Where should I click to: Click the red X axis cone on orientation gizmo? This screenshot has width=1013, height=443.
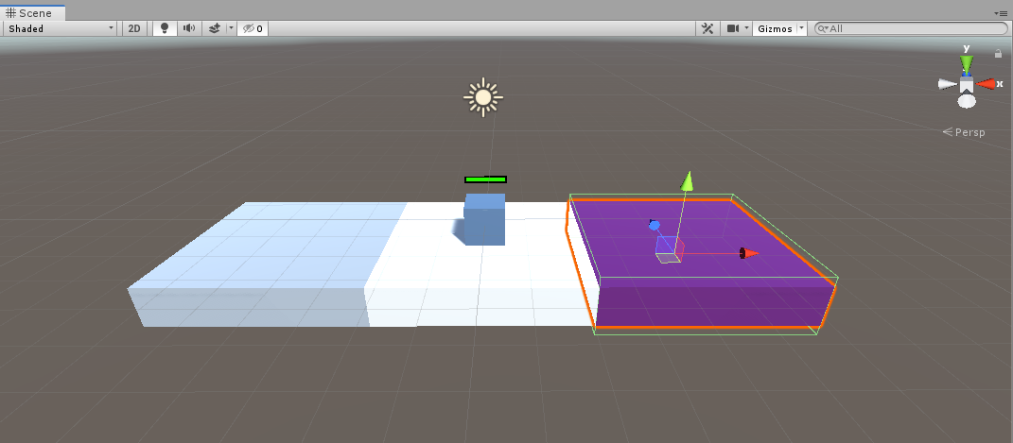point(987,84)
